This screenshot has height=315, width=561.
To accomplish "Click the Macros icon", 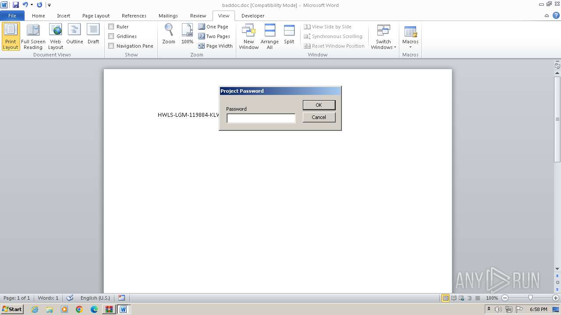I will pyautogui.click(x=410, y=32).
